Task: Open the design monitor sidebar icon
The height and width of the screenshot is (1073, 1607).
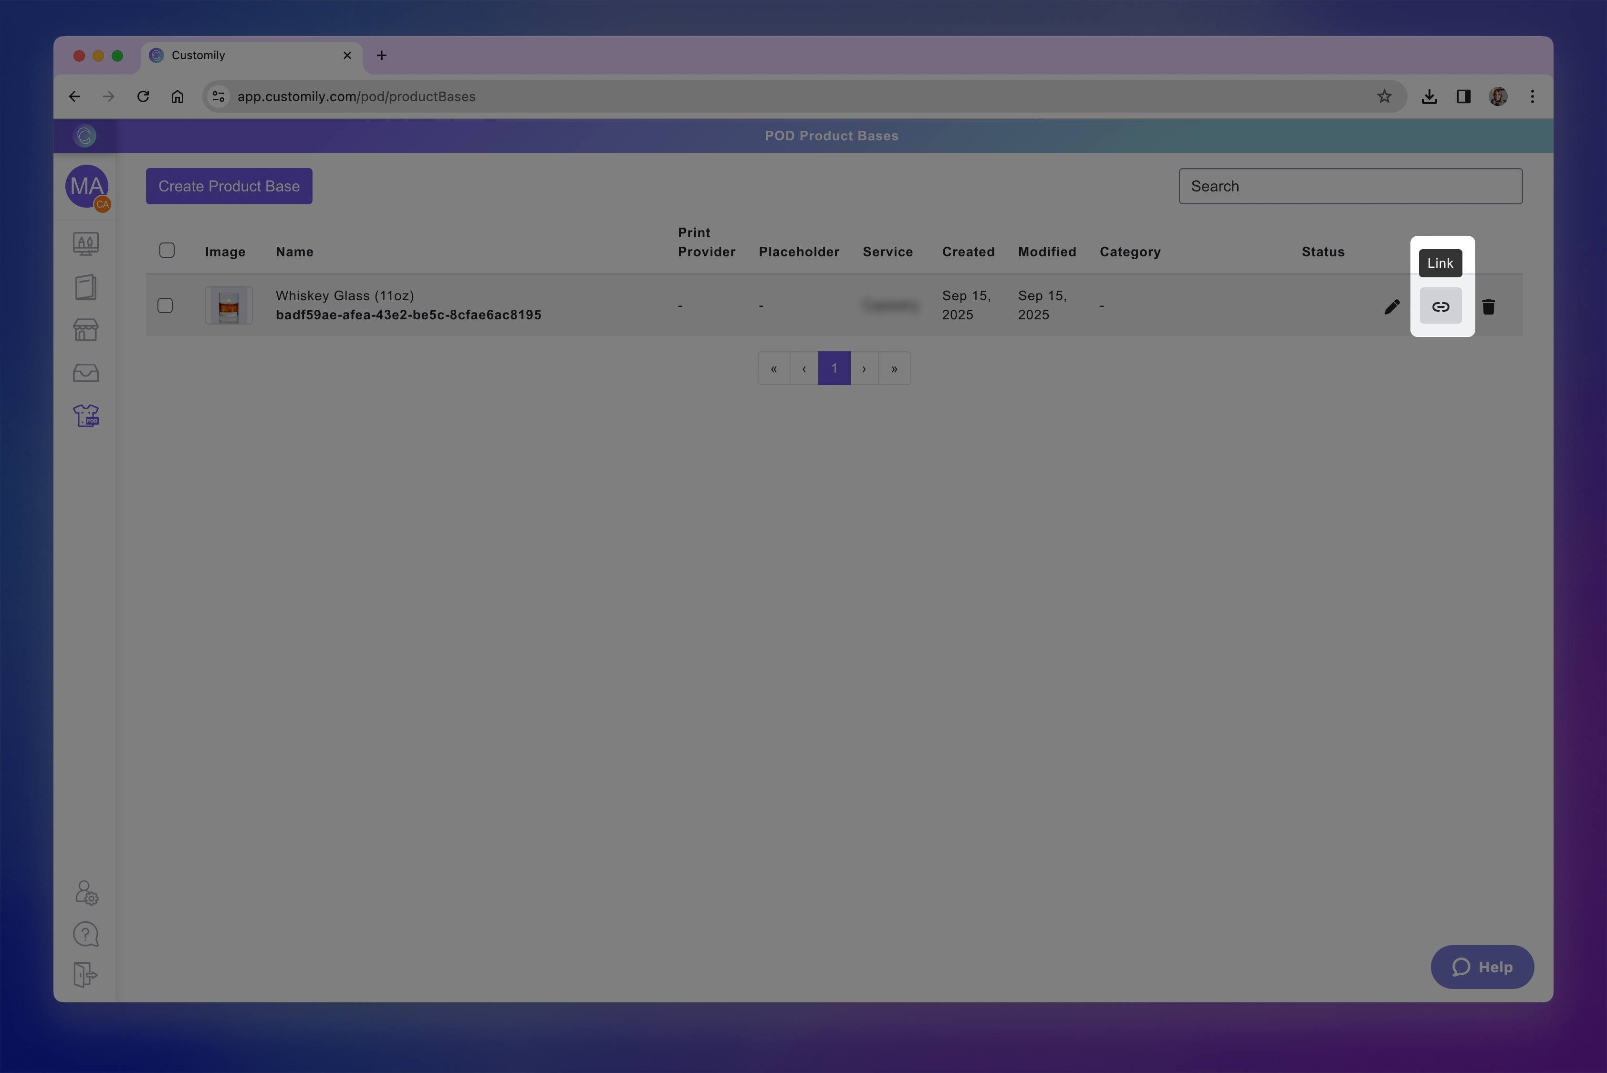Action: pyautogui.click(x=85, y=243)
